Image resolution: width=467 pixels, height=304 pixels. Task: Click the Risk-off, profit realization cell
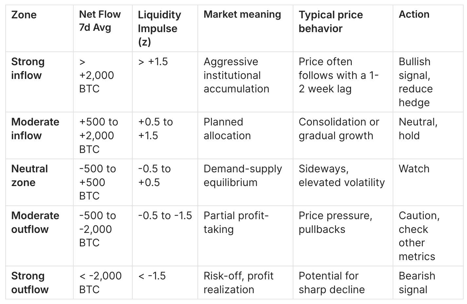pyautogui.click(x=238, y=283)
